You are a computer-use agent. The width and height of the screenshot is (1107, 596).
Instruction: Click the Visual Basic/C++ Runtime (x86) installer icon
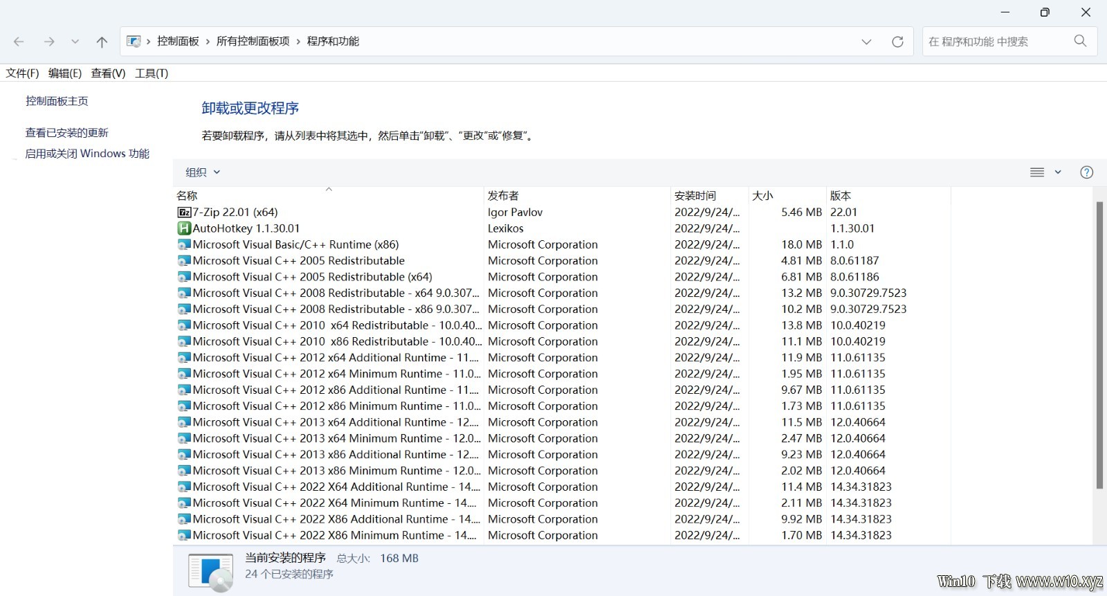coord(184,244)
